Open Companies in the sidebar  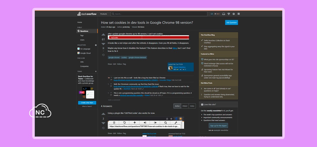84,66
